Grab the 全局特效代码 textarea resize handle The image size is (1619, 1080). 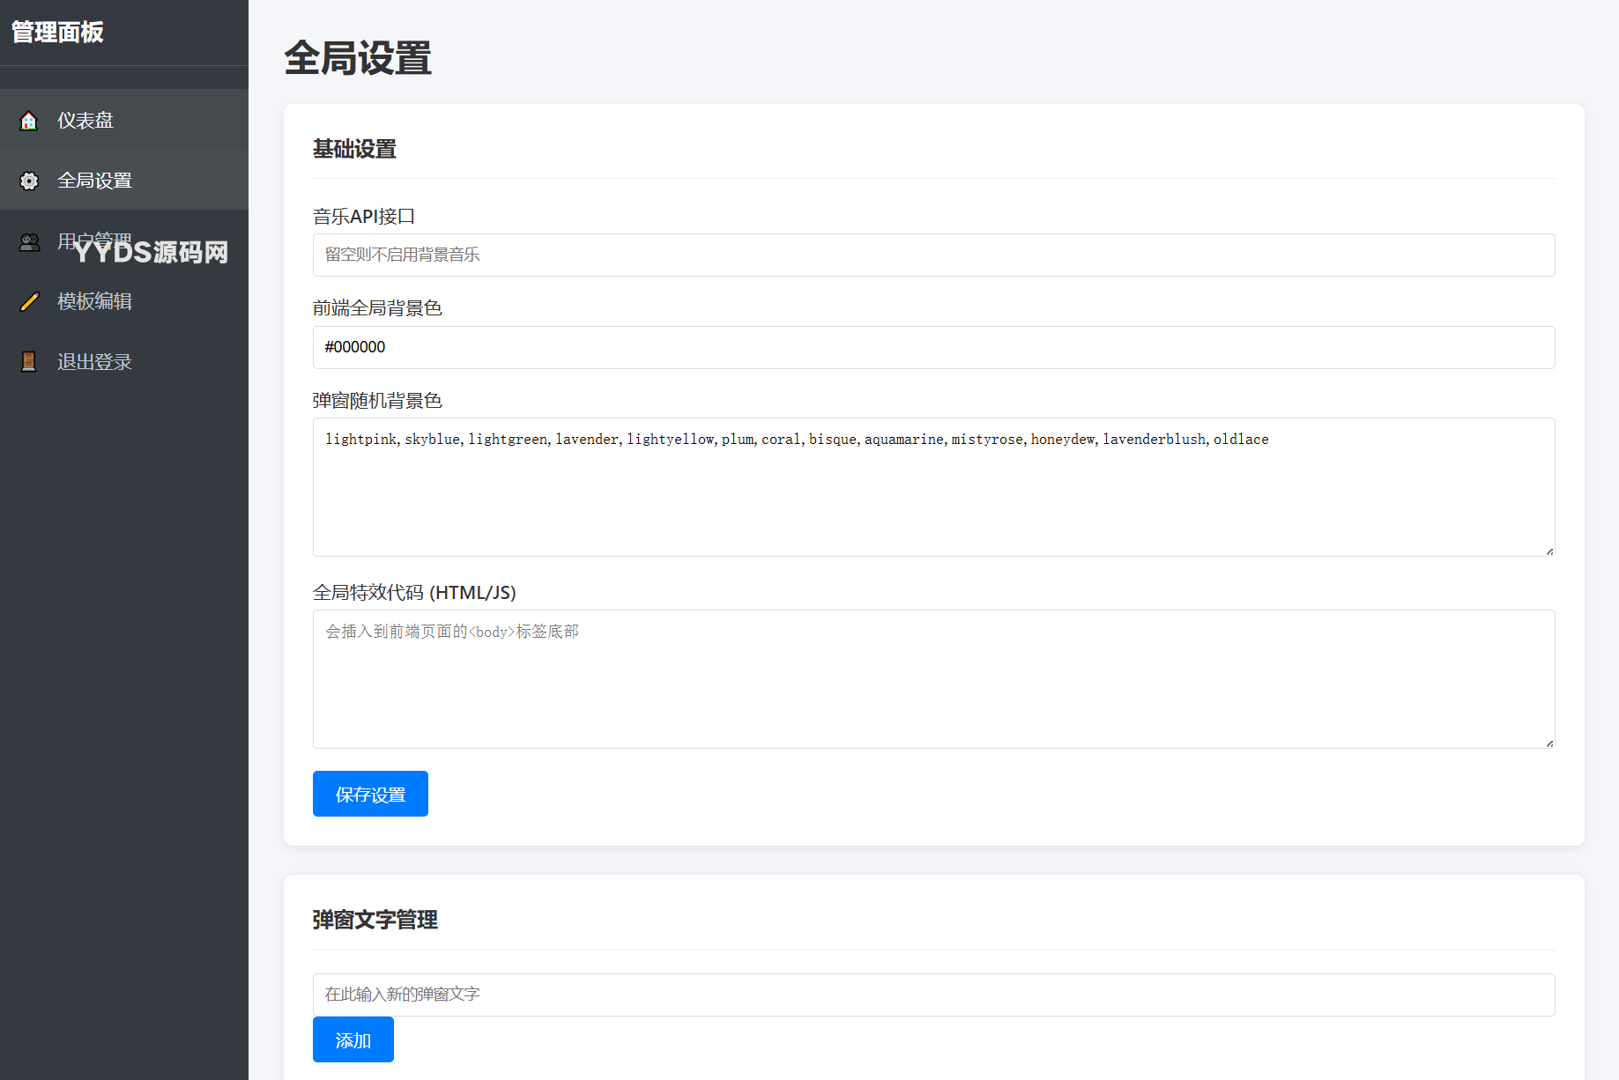pyautogui.click(x=1548, y=743)
